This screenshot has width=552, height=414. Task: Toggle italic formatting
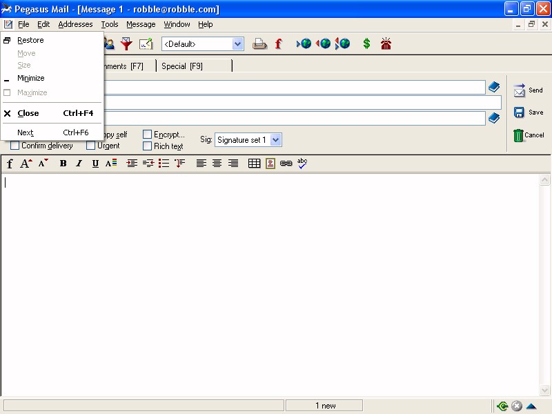point(79,164)
